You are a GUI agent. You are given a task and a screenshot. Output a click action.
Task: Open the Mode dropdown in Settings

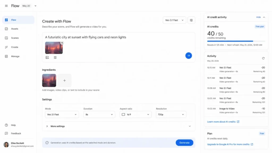[62, 114]
